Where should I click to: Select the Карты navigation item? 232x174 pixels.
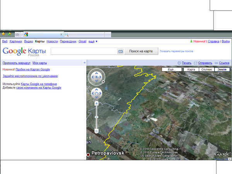tap(40, 41)
